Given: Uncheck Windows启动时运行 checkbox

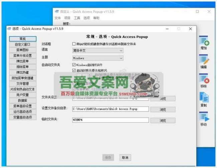Looking at the screenshot, I should (74, 65).
